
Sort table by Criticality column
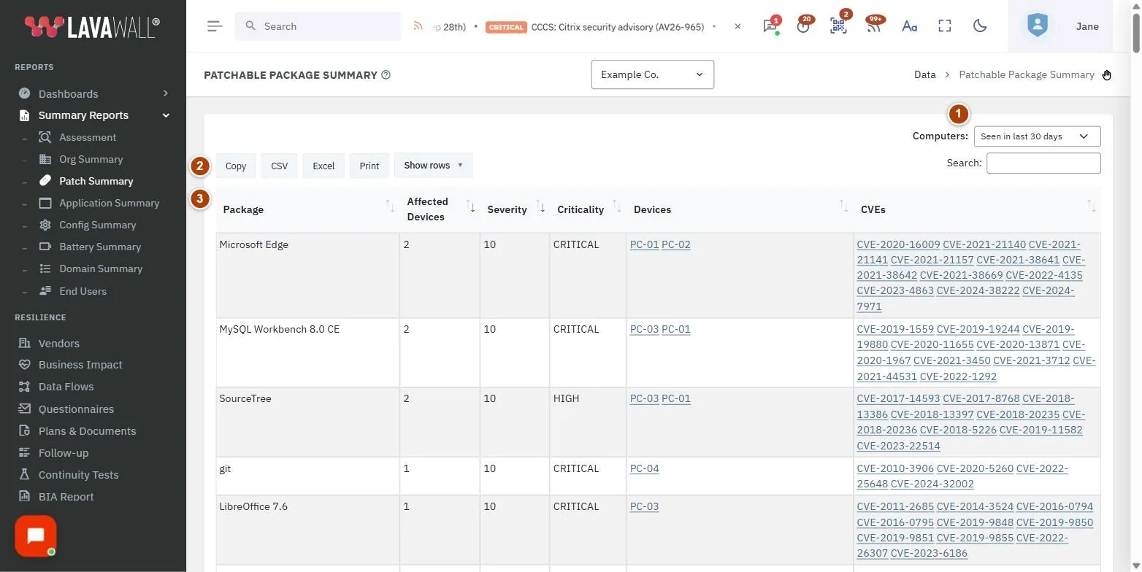(588, 209)
